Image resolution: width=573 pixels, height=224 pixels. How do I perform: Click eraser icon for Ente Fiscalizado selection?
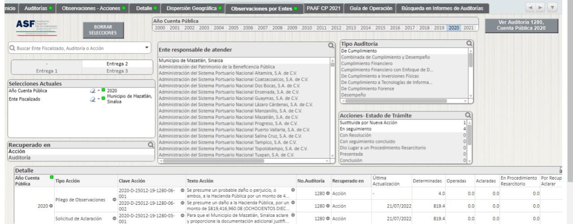[x=93, y=98]
